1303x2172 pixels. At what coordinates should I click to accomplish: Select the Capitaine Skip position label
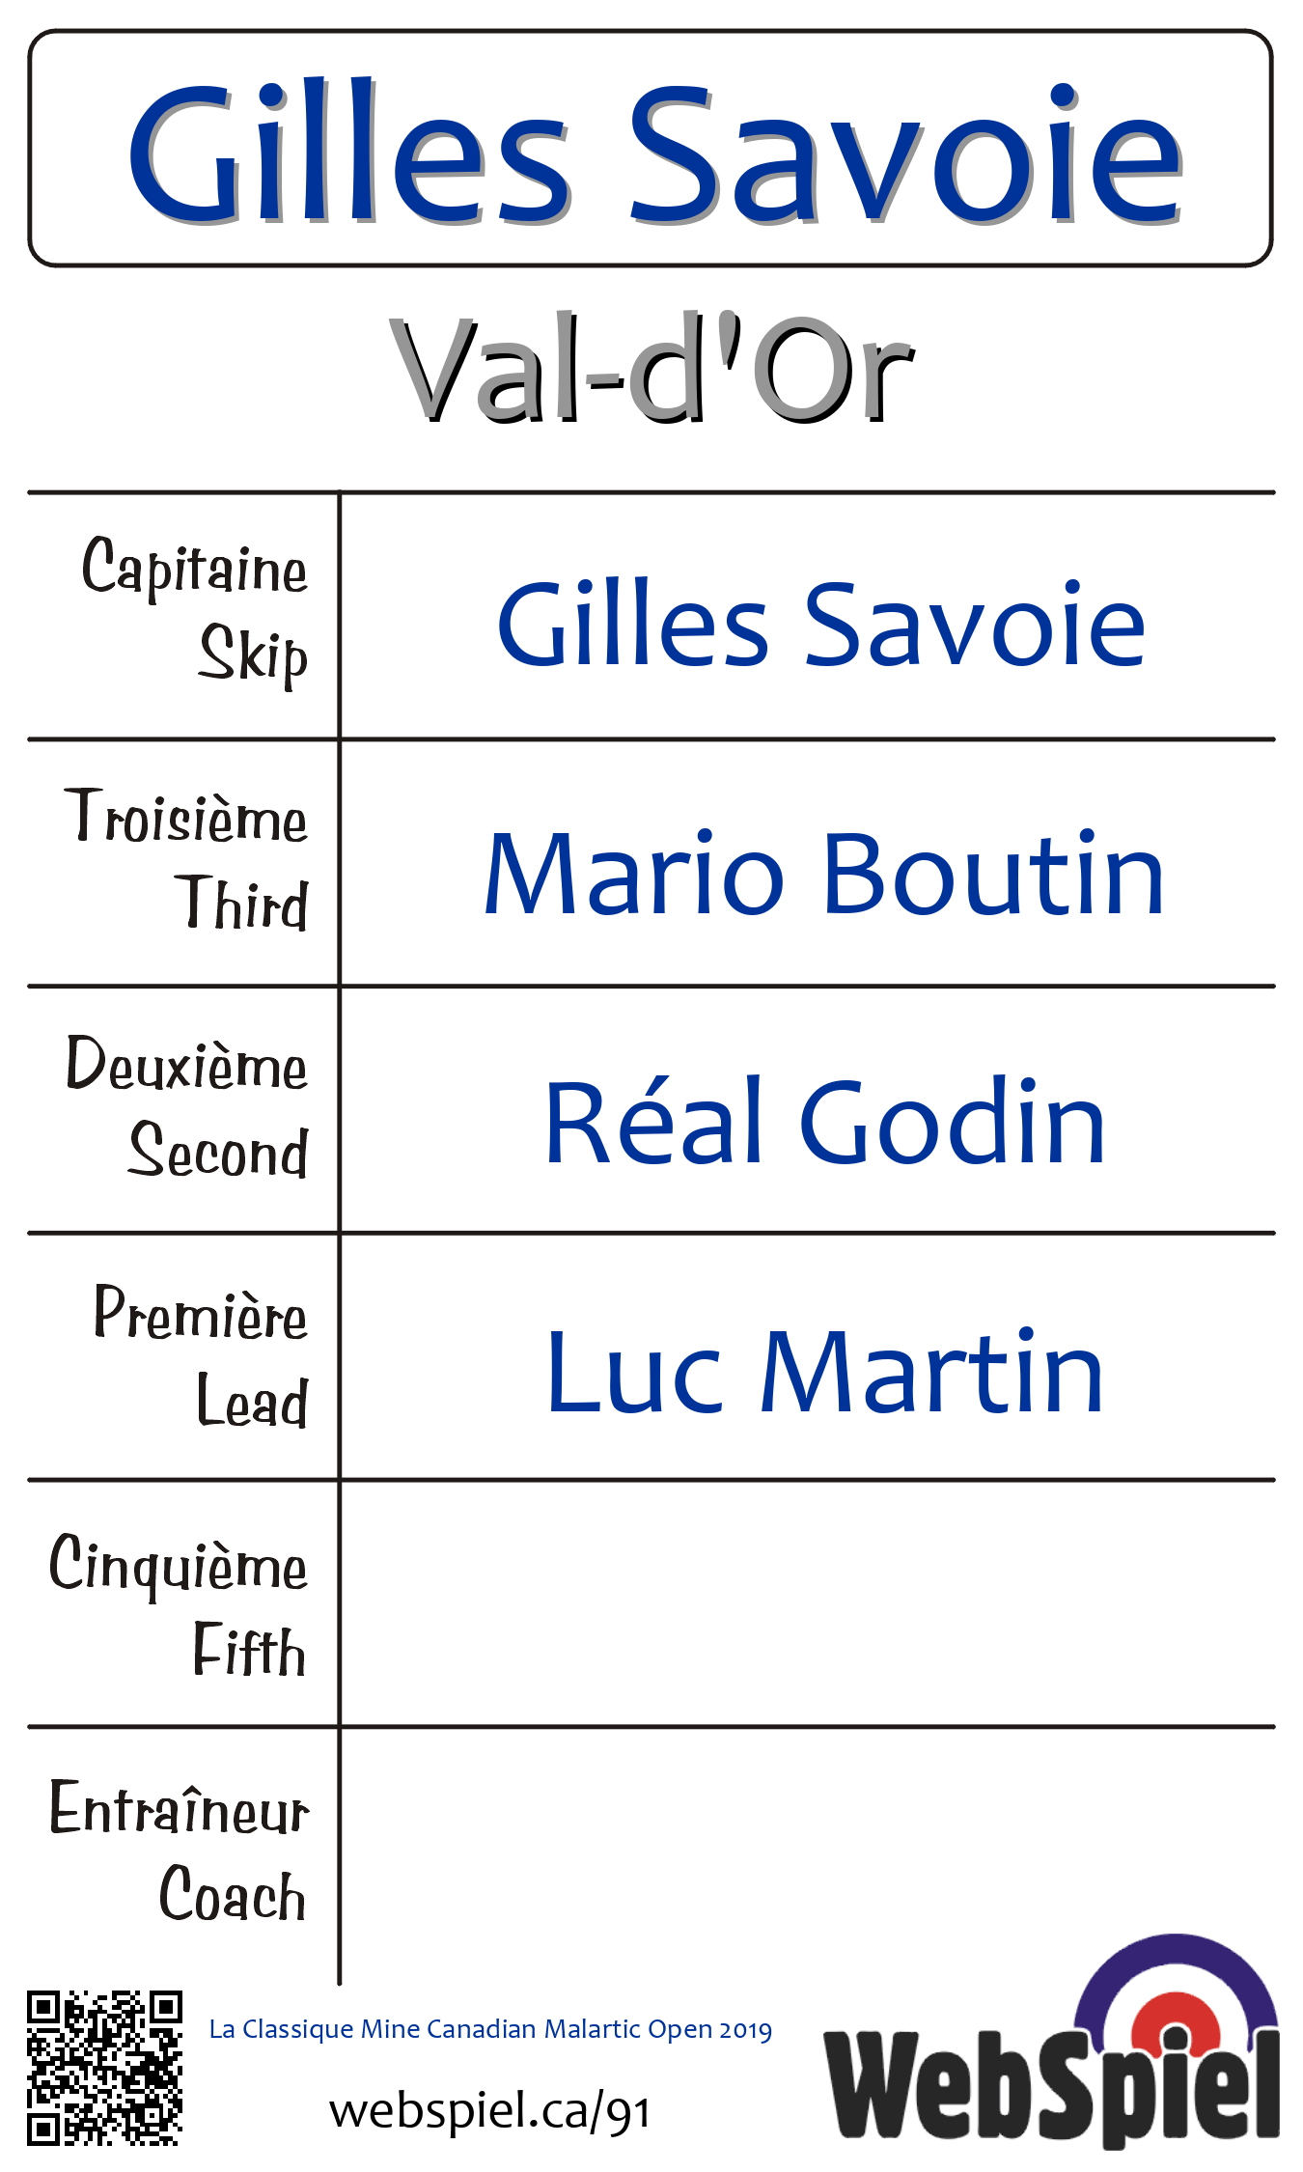coord(195,612)
